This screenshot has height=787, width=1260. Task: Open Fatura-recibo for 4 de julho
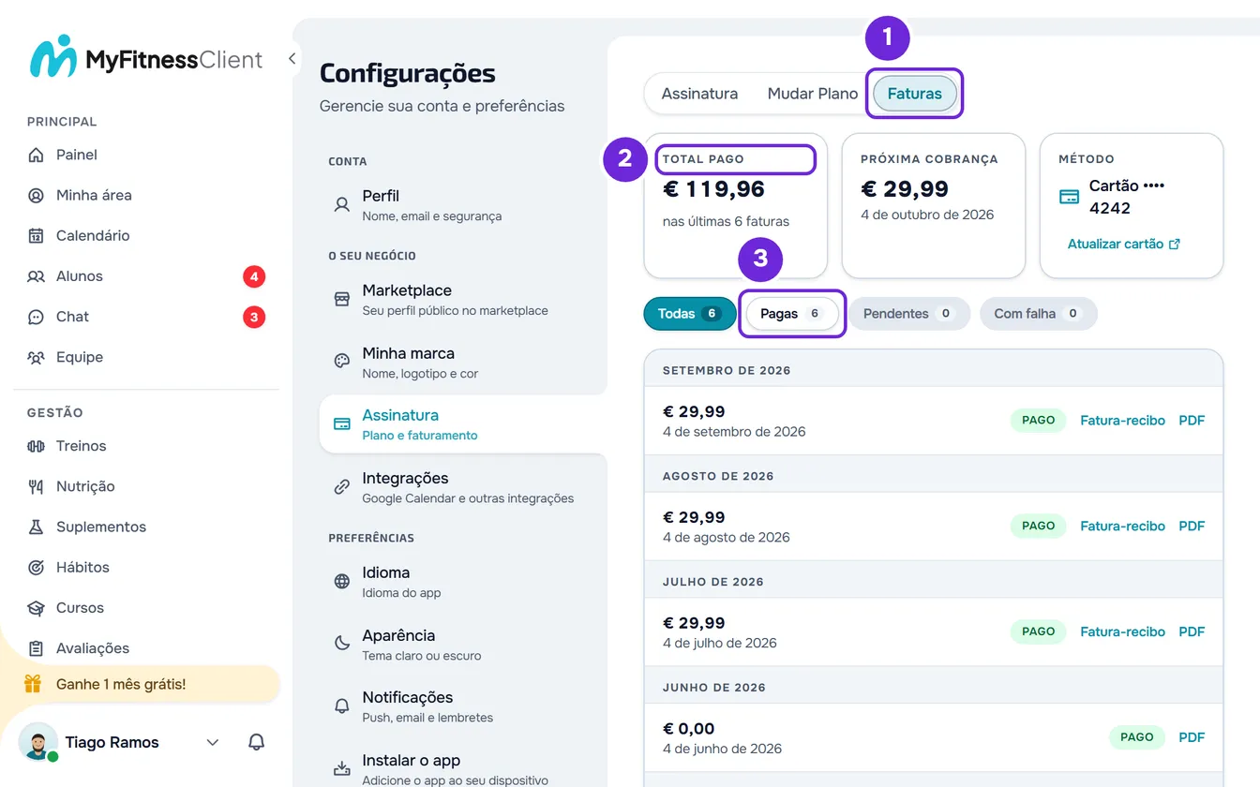point(1122,632)
